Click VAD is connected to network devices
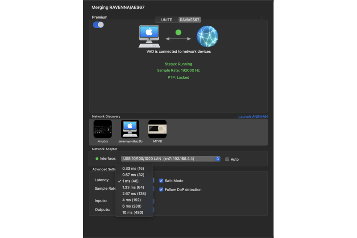Viewport: 357px width, 238px height. click(178, 51)
